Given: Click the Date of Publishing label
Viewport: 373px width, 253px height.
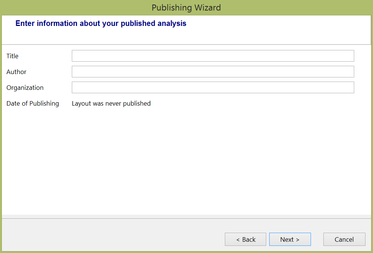Looking at the screenshot, I should click(33, 103).
